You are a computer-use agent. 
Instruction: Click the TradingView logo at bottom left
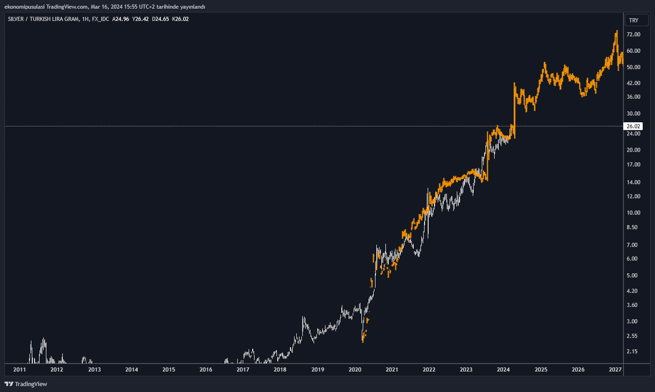pos(26,384)
